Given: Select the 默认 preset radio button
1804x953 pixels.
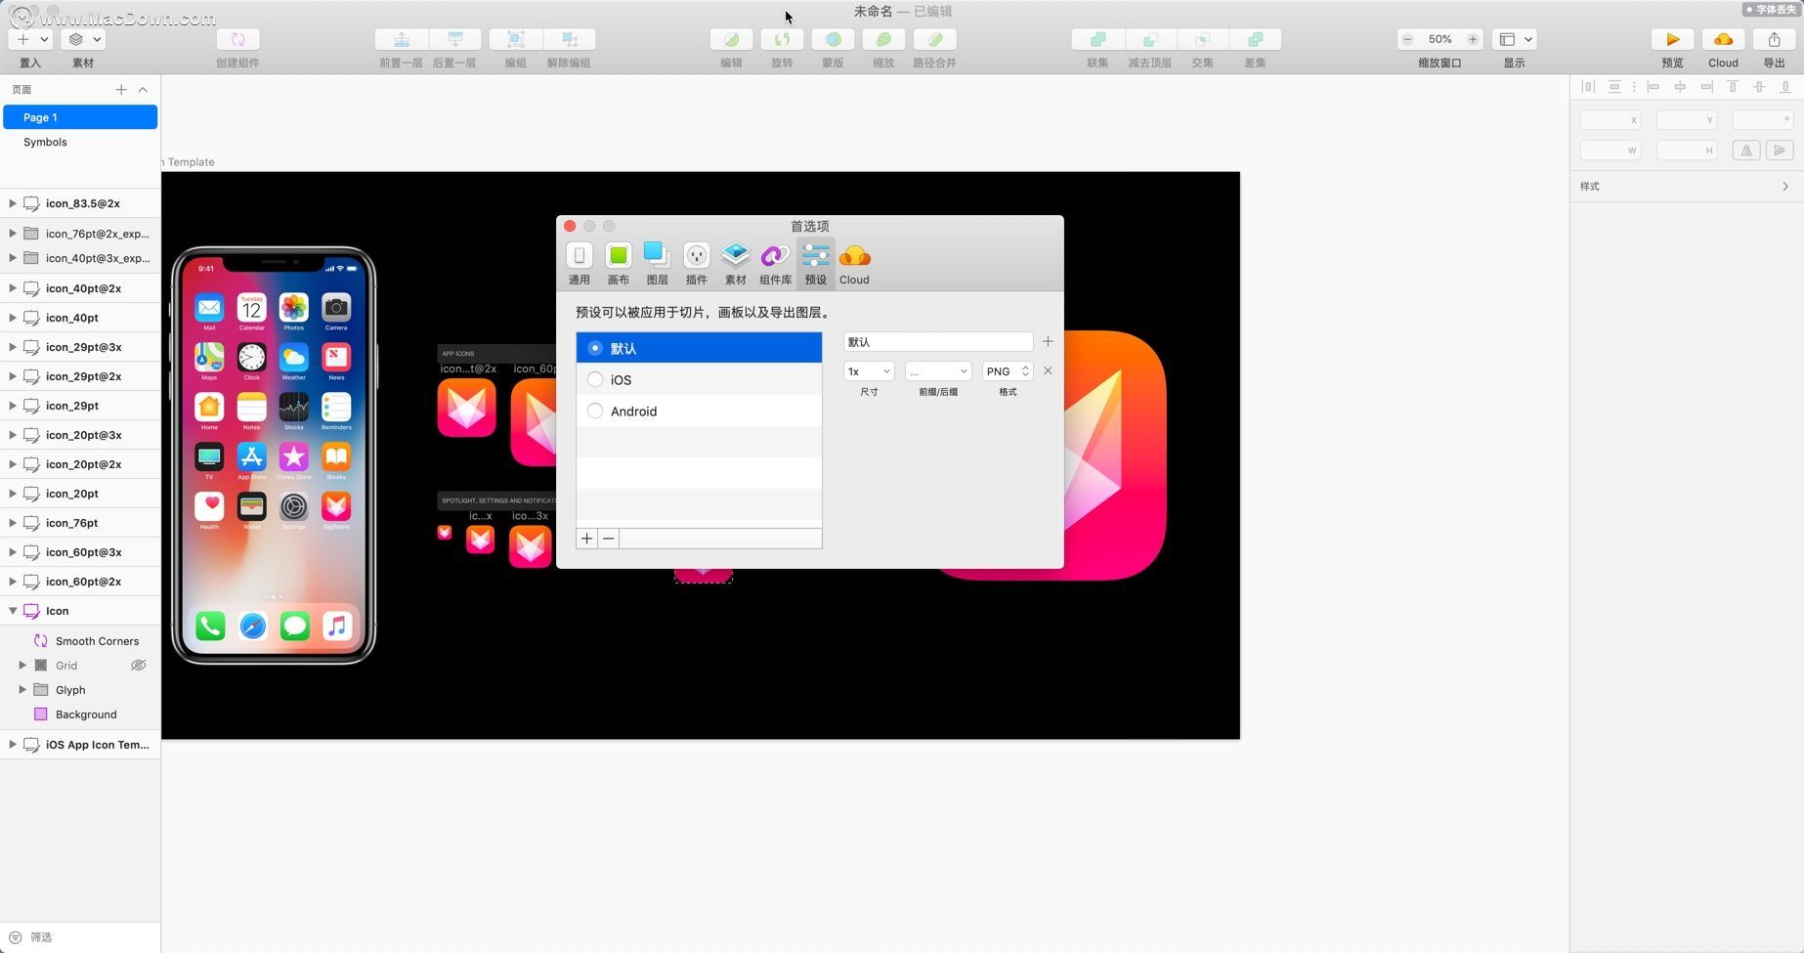Looking at the screenshot, I should click(x=595, y=348).
